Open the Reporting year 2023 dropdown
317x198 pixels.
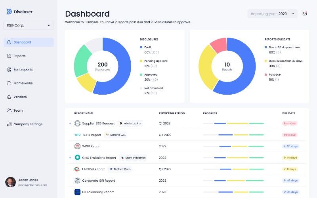click(x=272, y=14)
